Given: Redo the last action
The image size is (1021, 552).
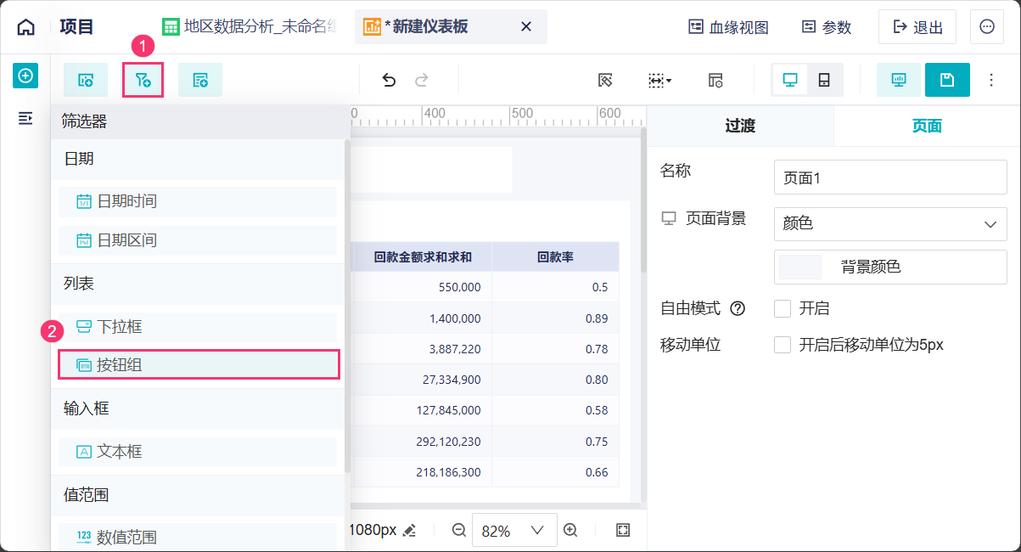Looking at the screenshot, I should coord(421,80).
